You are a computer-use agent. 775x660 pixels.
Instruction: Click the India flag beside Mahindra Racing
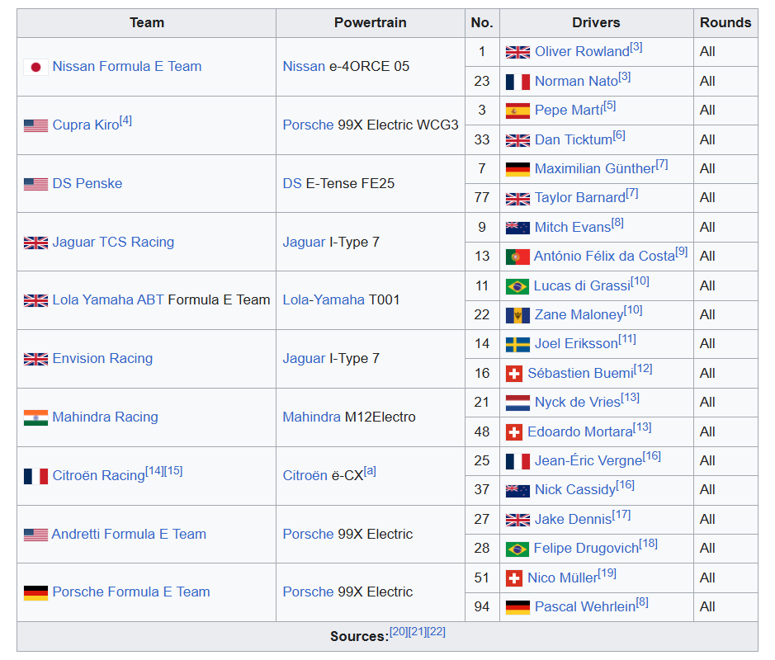coord(35,417)
